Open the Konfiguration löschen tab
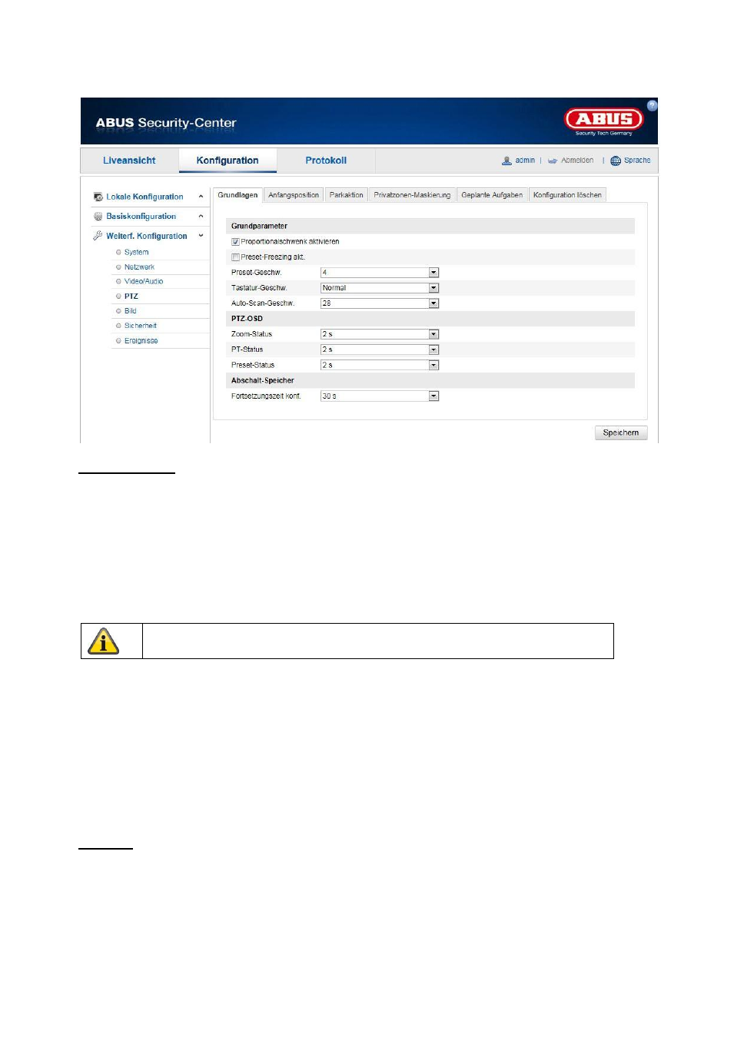 pyautogui.click(x=567, y=195)
